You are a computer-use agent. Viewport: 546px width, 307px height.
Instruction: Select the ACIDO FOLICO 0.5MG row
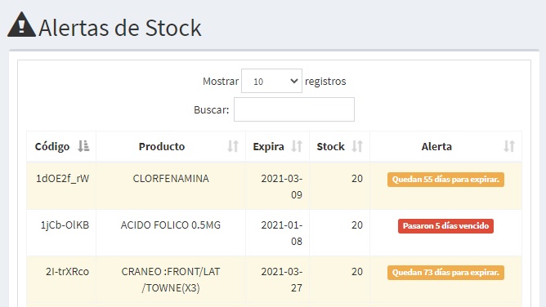click(274, 233)
